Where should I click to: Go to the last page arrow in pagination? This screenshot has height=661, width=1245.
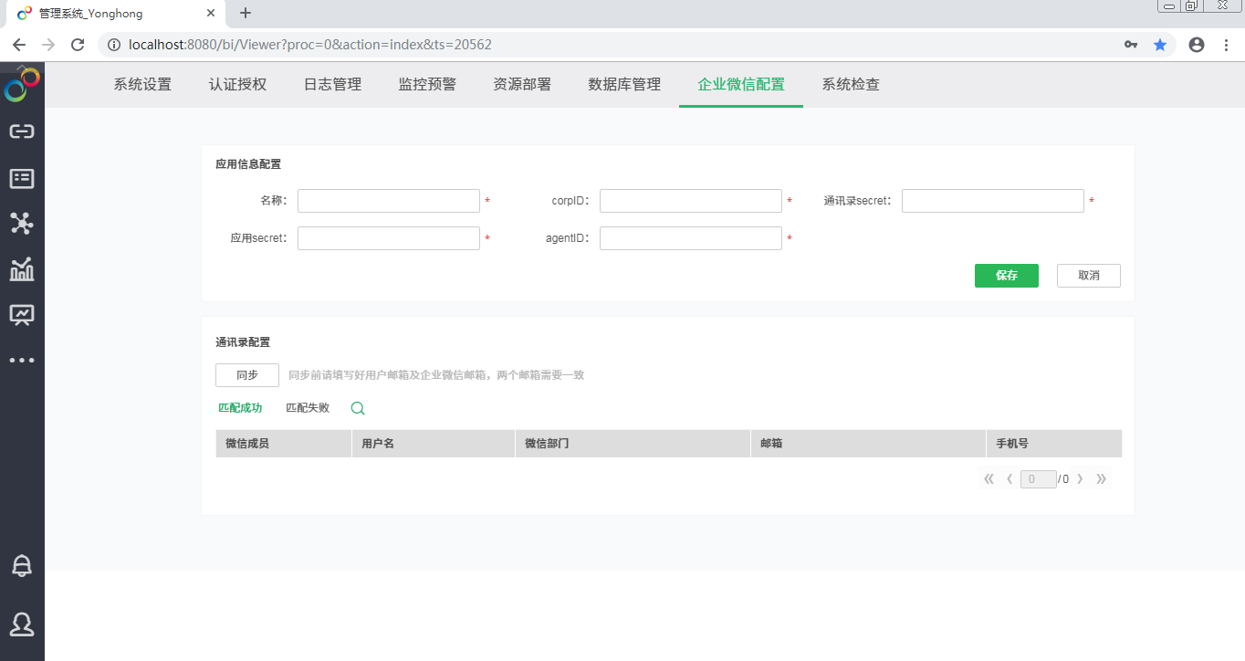click(1101, 479)
